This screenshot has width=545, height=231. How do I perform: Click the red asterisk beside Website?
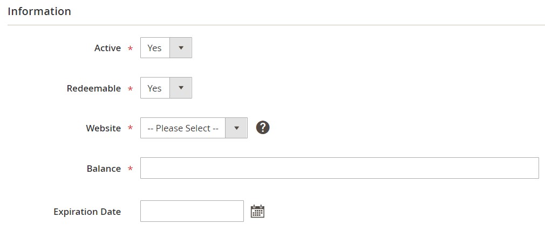tap(130, 129)
